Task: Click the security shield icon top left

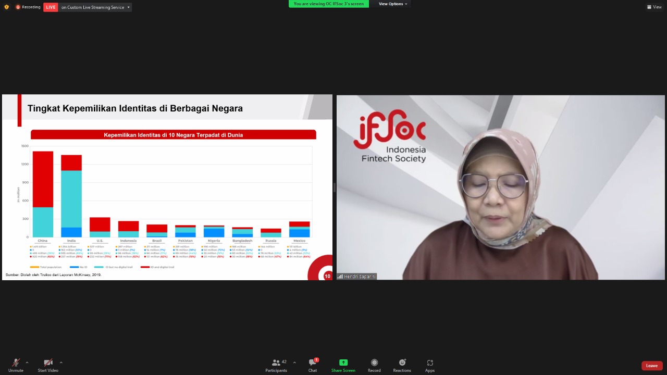Action: tap(6, 7)
